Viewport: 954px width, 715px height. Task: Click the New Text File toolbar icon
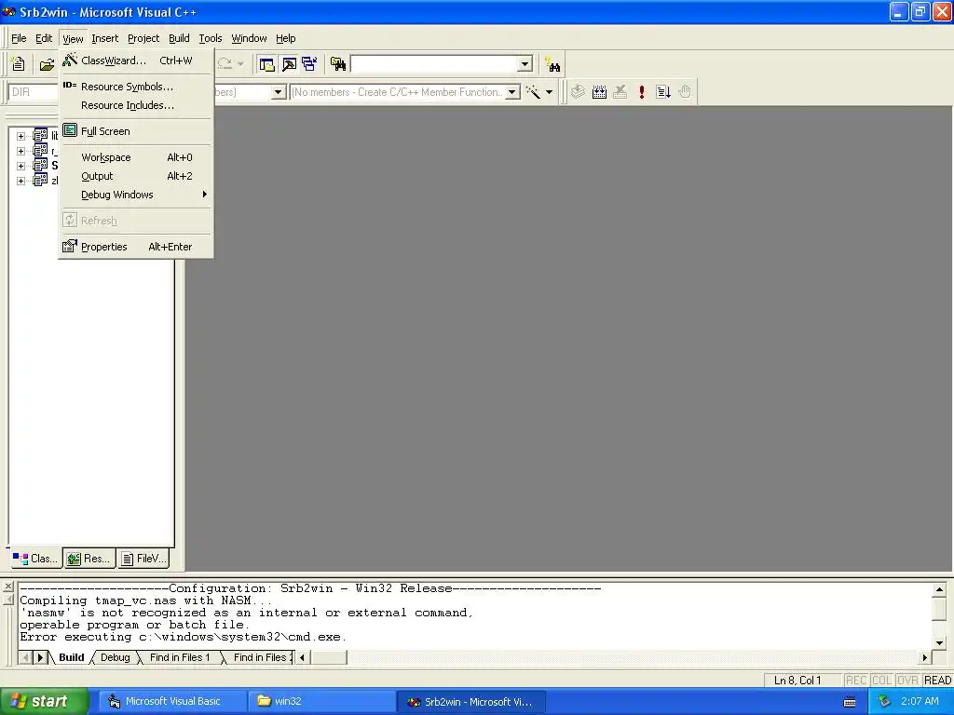(x=19, y=64)
